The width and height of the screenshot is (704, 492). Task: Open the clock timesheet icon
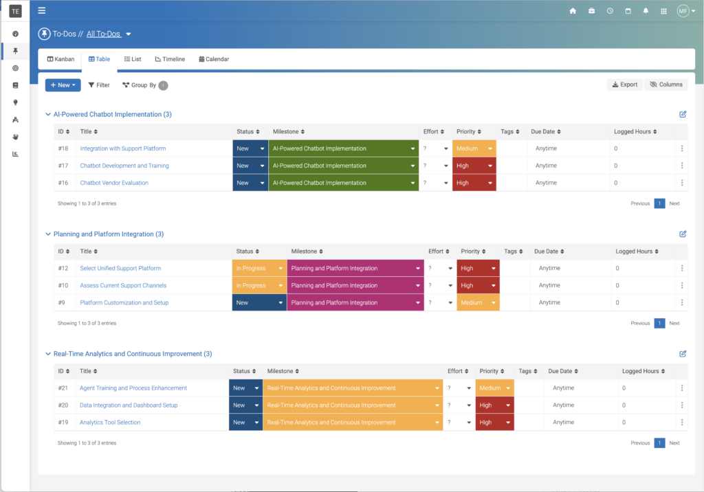point(610,11)
